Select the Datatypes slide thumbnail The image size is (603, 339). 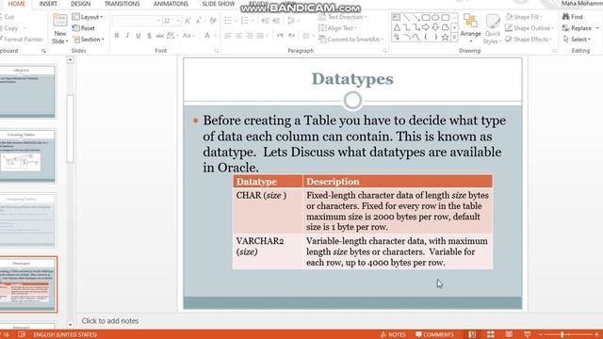(27, 284)
